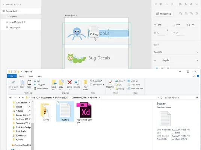Click the Rename icon
201x150 pixels.
pos(77,82)
